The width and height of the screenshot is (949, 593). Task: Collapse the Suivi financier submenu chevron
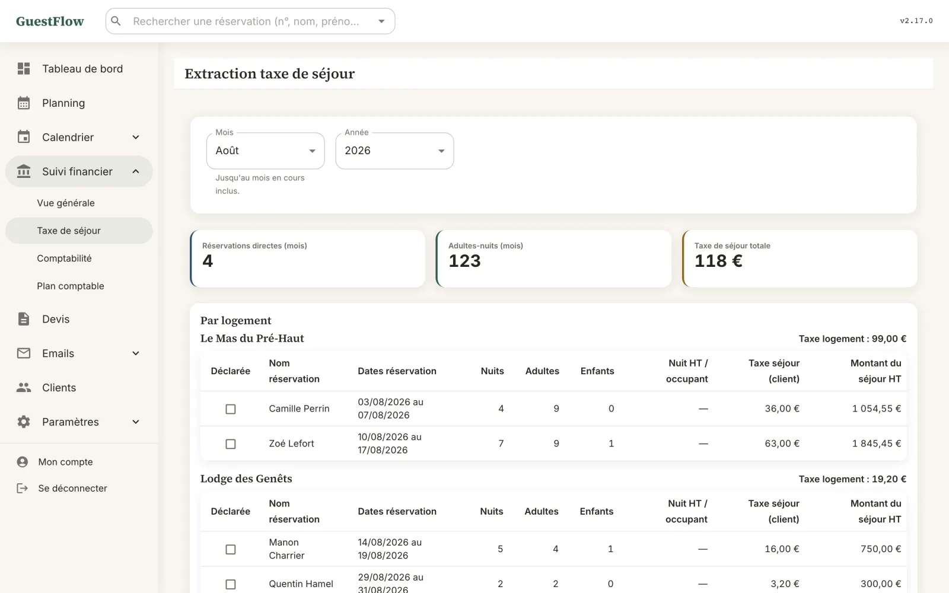(x=136, y=171)
